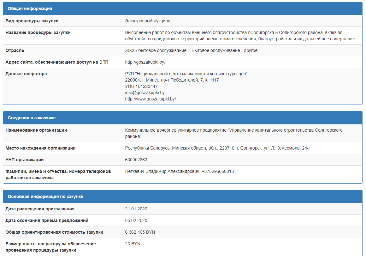
Task: Click the operator name 'РУП Национальный центр маркетинга'
Action: [x=186, y=74]
